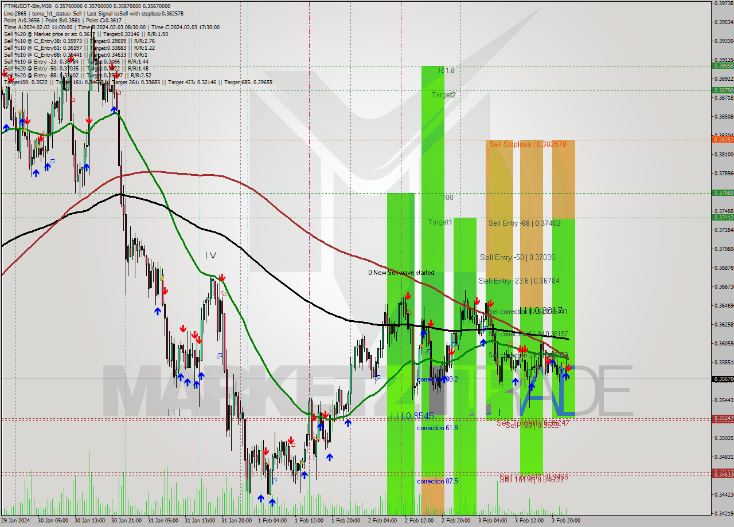Image resolution: width=734 pixels, height=527 pixels.
Task: Click the 'Last Signal is:Sell with stoploss' line
Action: coord(93,13)
